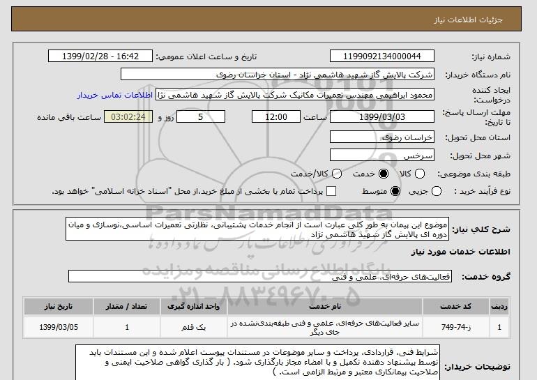
Task: Select the کالا radio button
Action: (x=420, y=174)
